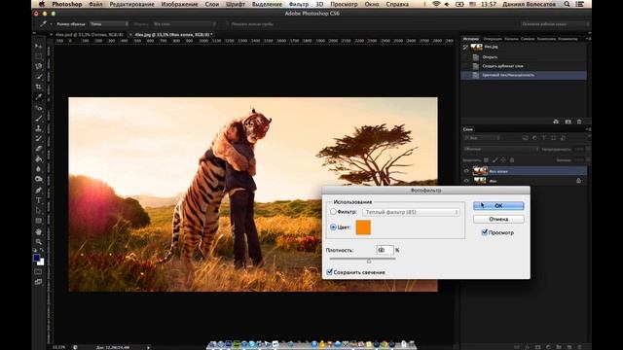
Task: Open Теплый фильтр (85) dropdown
Action: [x=411, y=212]
